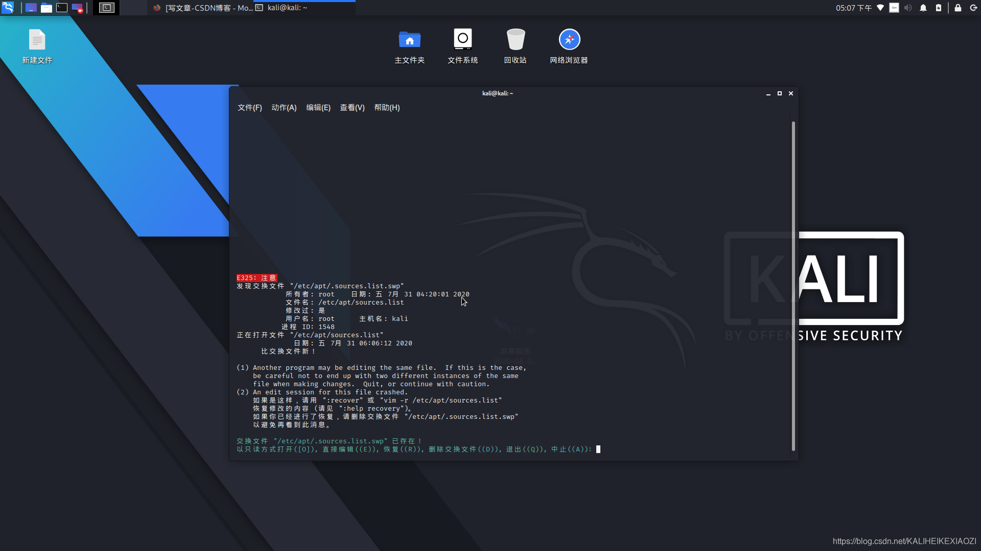Open the notifications bell icon
The image size is (981, 551).
[923, 8]
